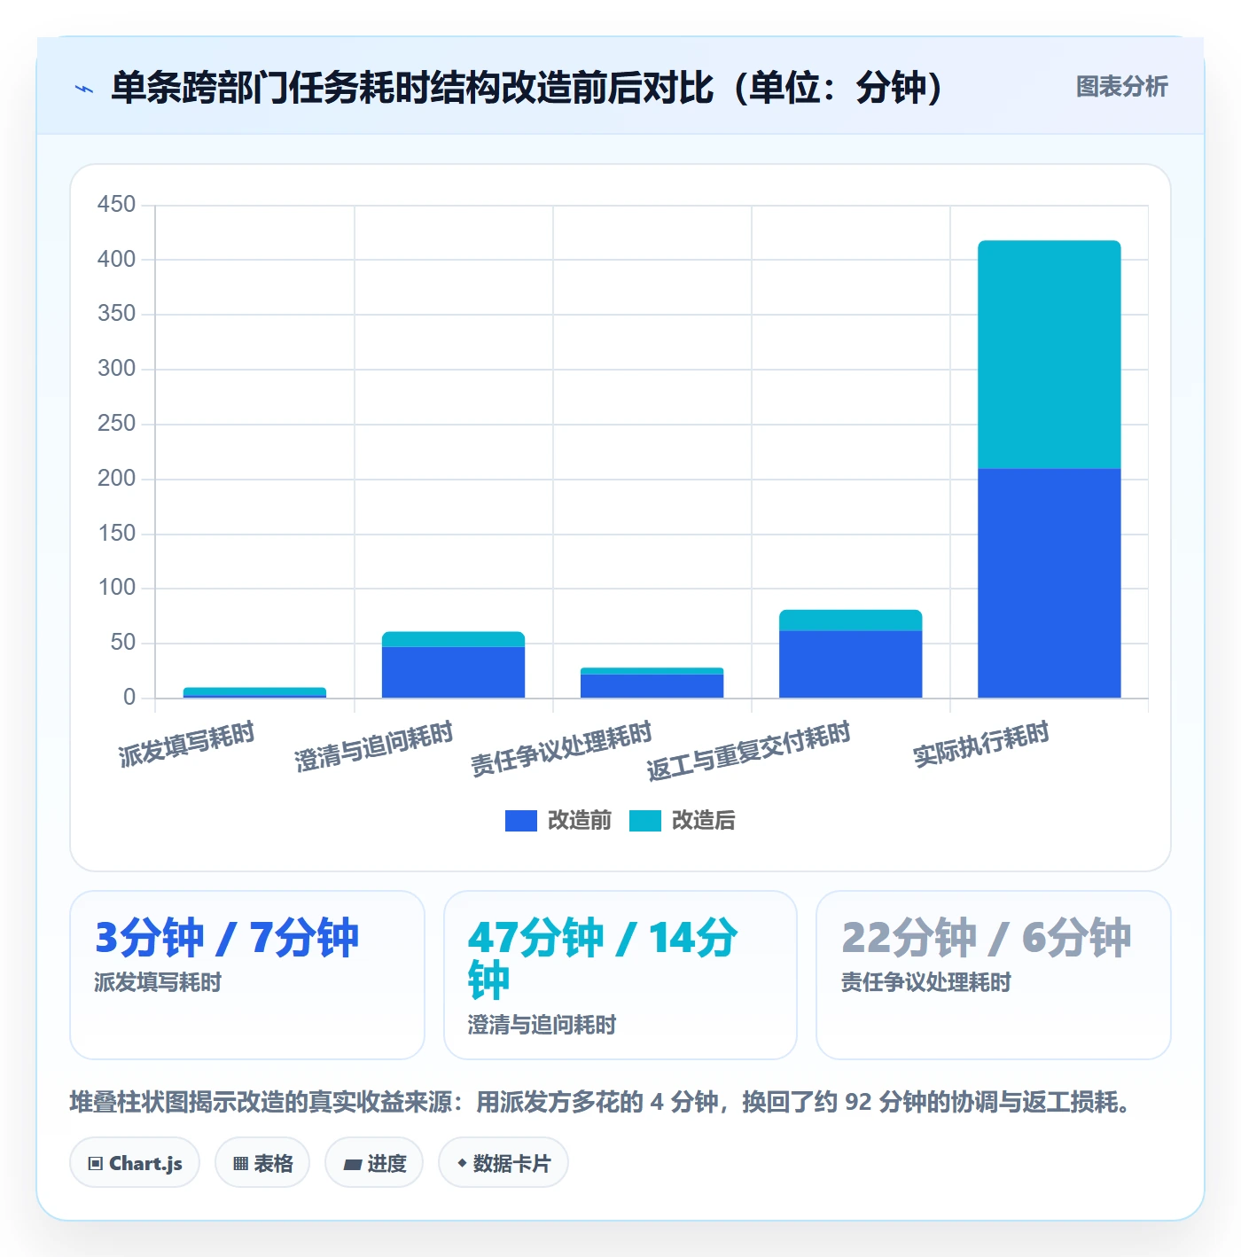The height and width of the screenshot is (1257, 1241).
Task: Click the y-axis value 200
Action: 116,479
